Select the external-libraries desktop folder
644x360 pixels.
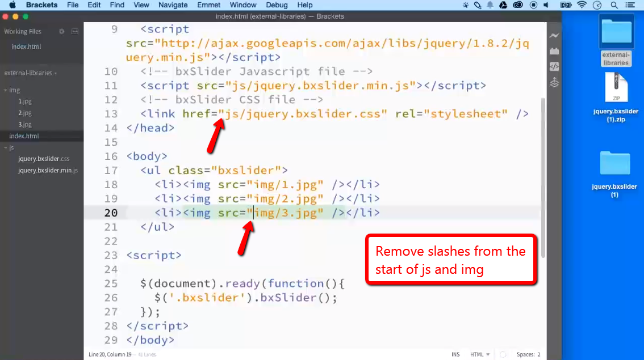pyautogui.click(x=616, y=41)
